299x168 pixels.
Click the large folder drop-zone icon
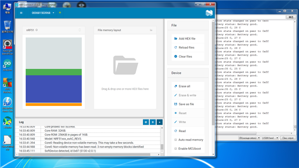pyautogui.click(x=126, y=65)
